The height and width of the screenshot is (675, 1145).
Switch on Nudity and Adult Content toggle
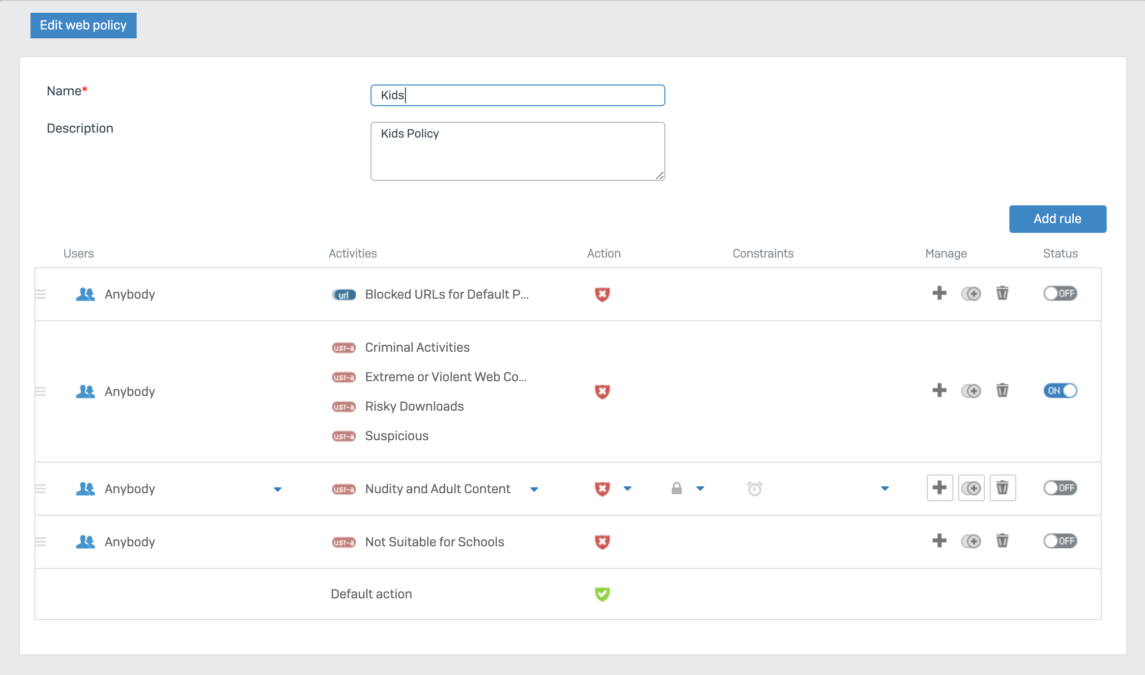[1060, 488]
